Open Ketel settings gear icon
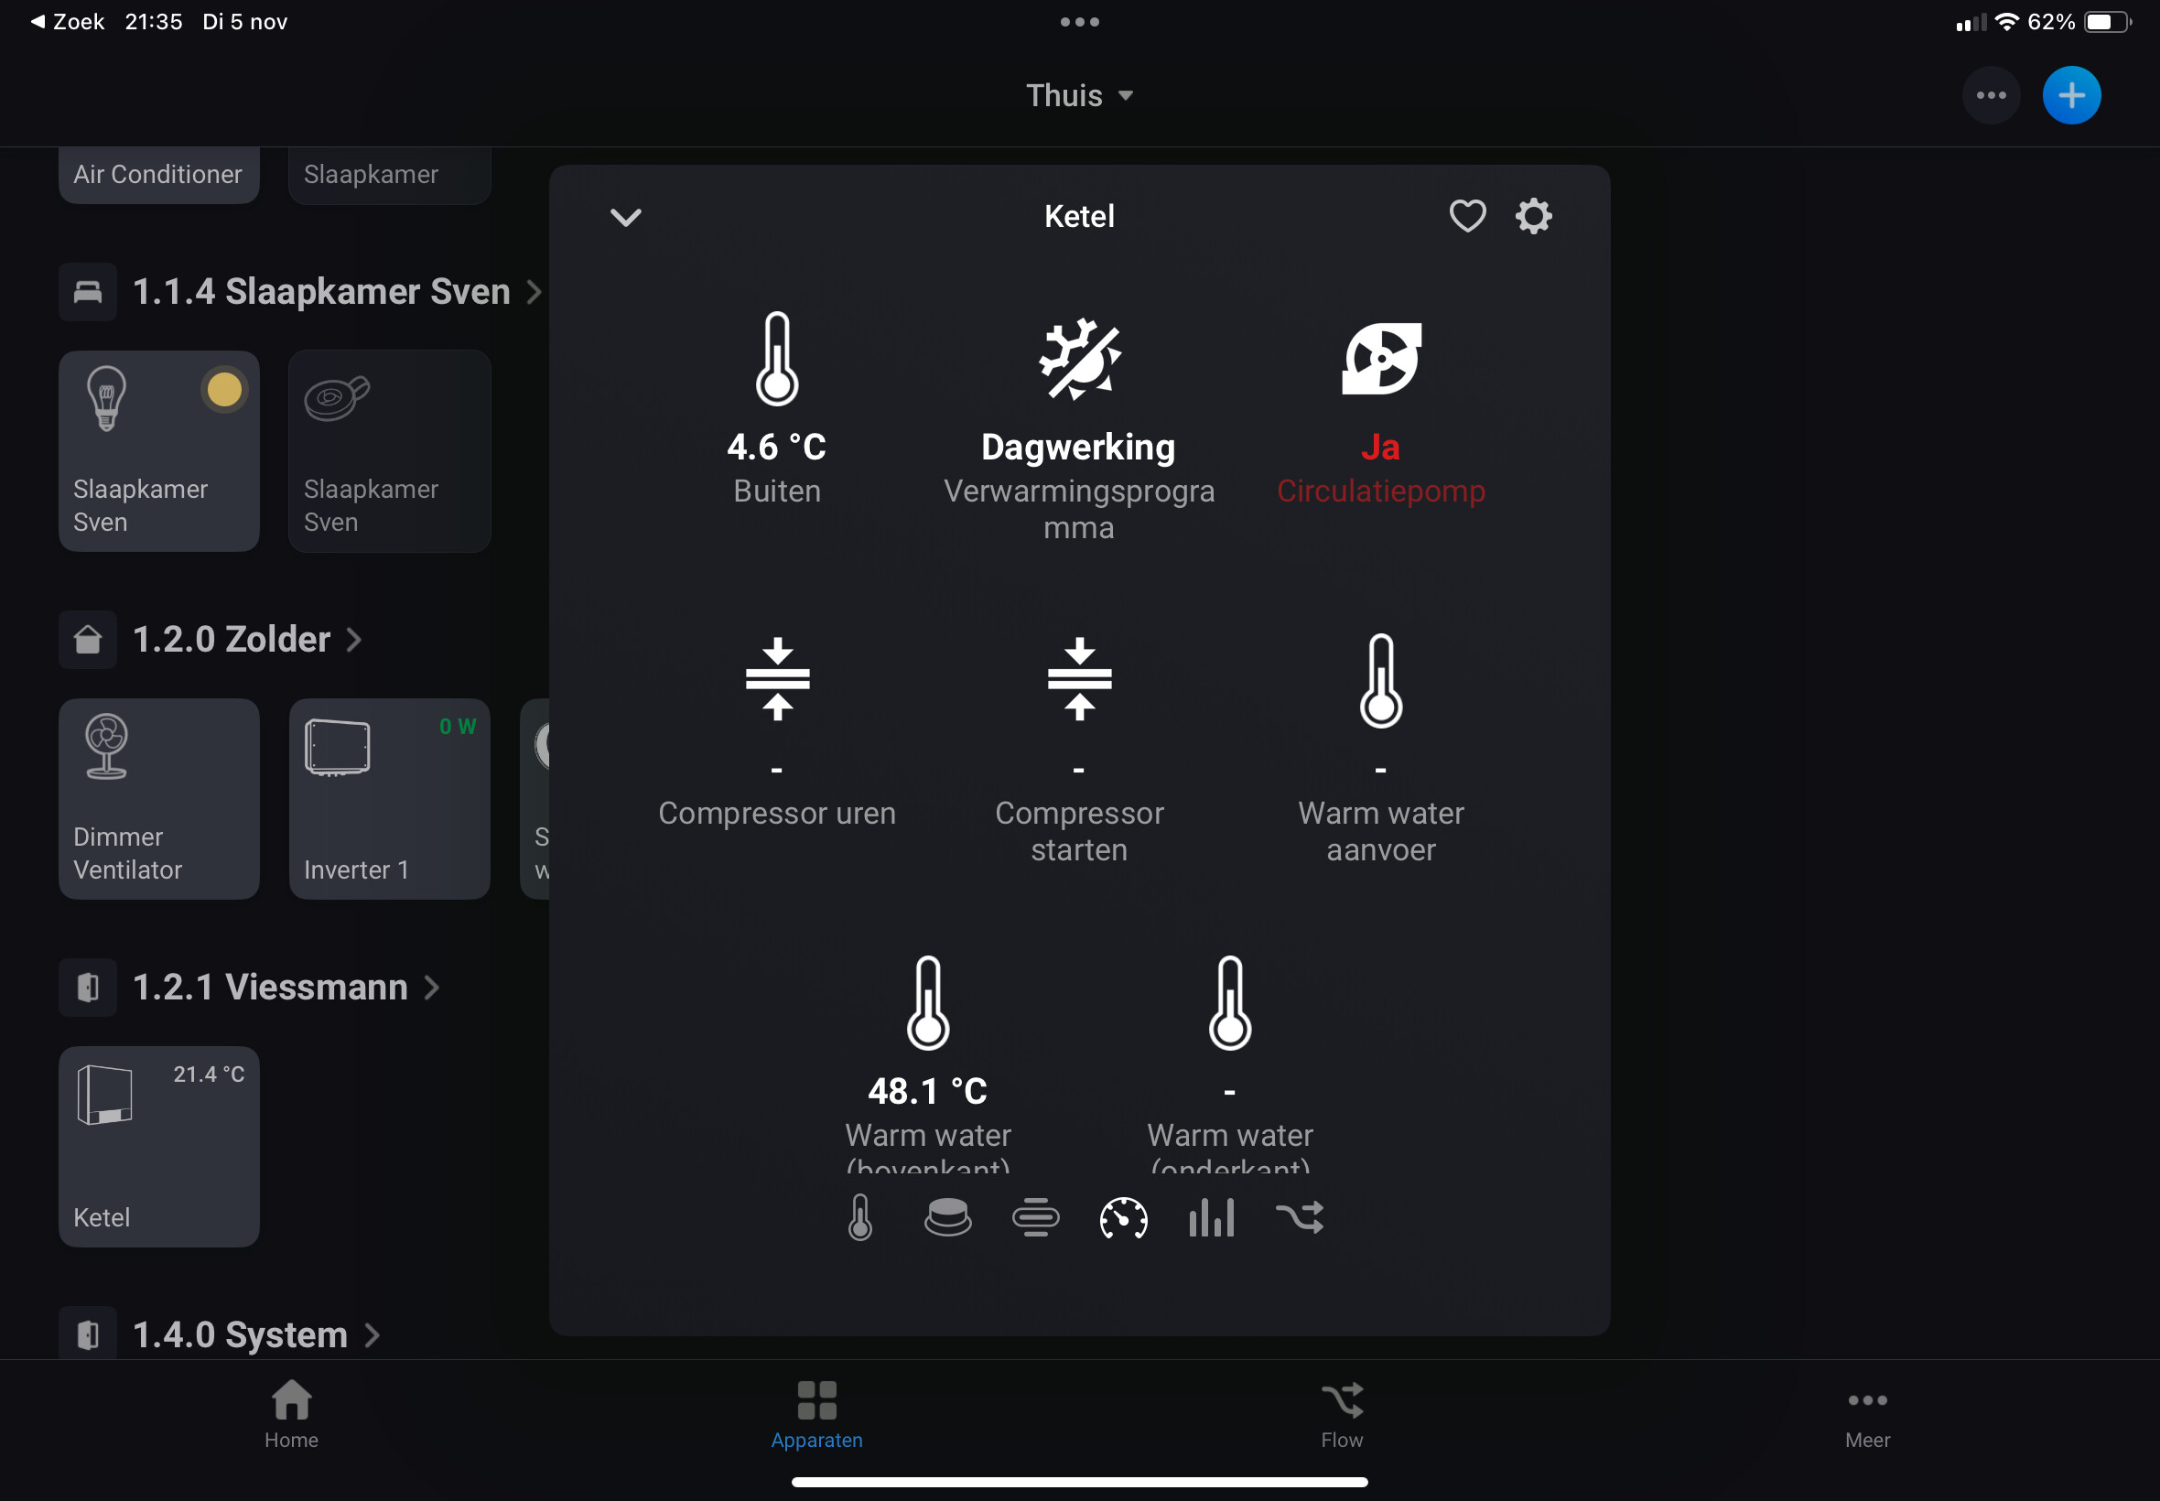Screen dimensions: 2160x1501 click(1533, 216)
